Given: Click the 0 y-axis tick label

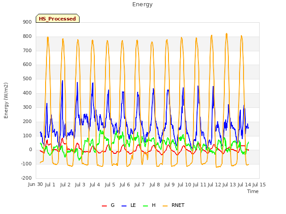Looking at the screenshot, I should [30, 150].
